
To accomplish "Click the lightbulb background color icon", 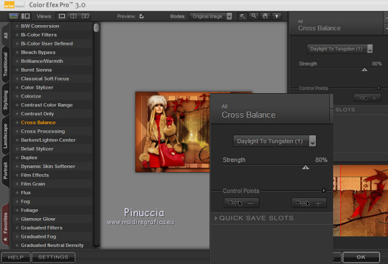I will point(277,16).
